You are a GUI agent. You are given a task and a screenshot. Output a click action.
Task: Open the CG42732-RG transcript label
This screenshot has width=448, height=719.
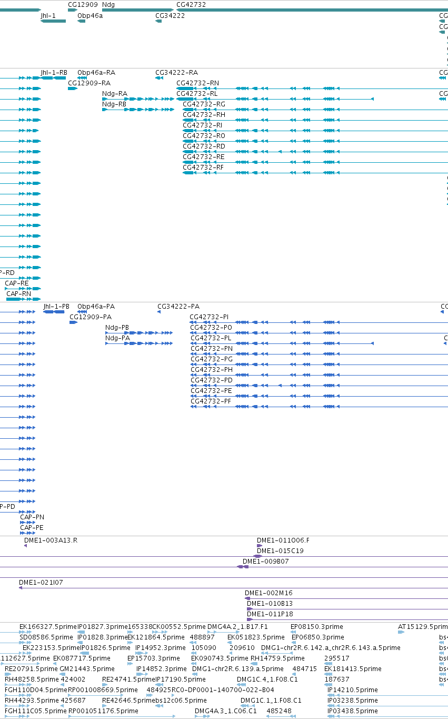point(204,104)
